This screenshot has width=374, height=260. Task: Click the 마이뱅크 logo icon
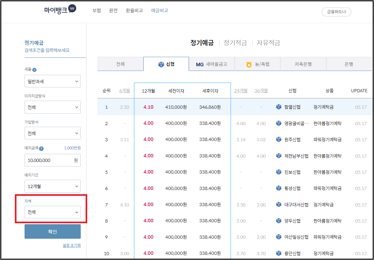(73, 9)
